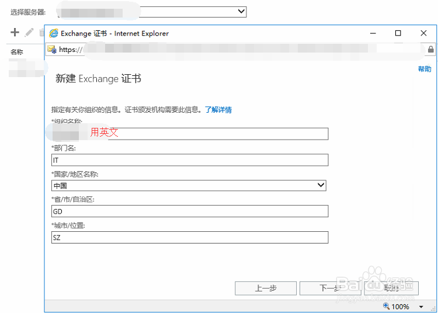This screenshot has width=438, height=313.
Task: Click the address bar lock icon
Action: [431, 50]
